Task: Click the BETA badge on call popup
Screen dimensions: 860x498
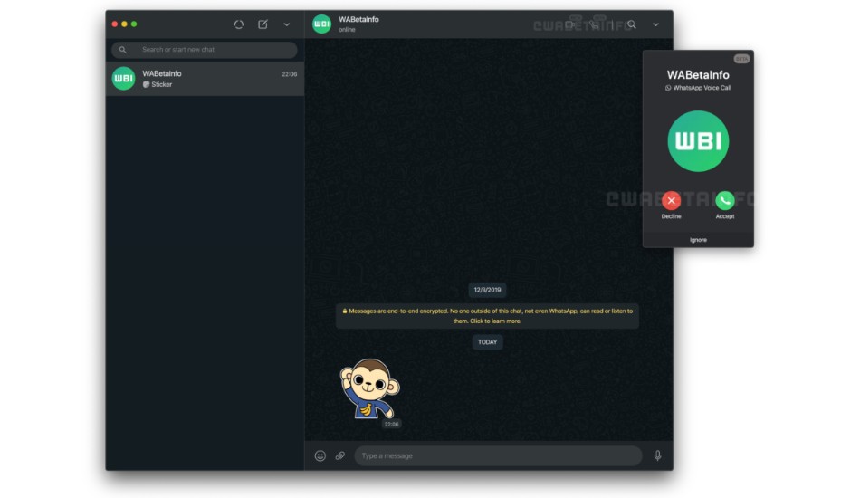Action: tap(741, 59)
